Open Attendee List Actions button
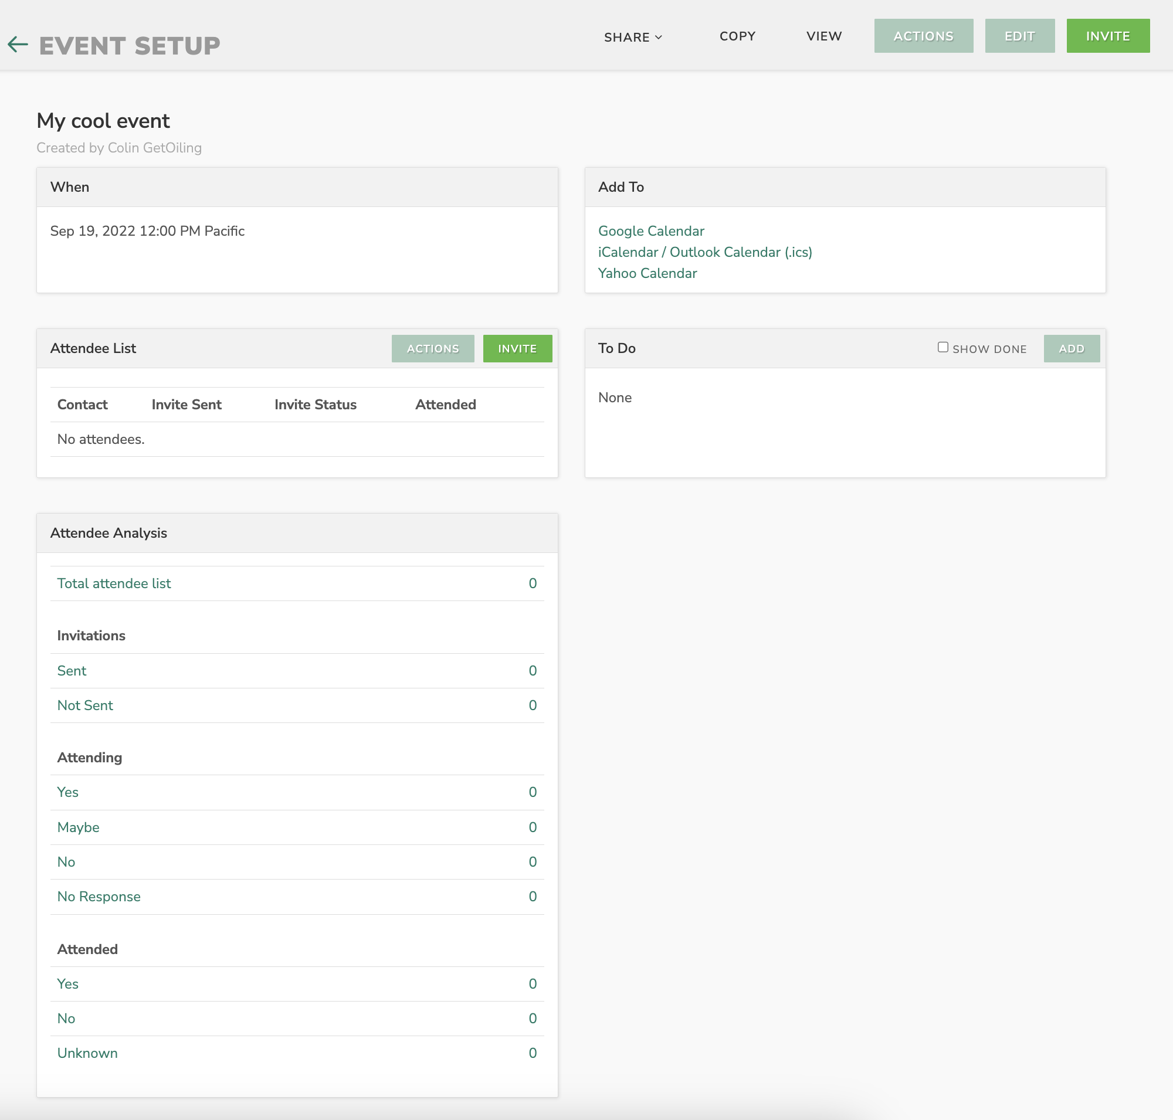 [432, 349]
